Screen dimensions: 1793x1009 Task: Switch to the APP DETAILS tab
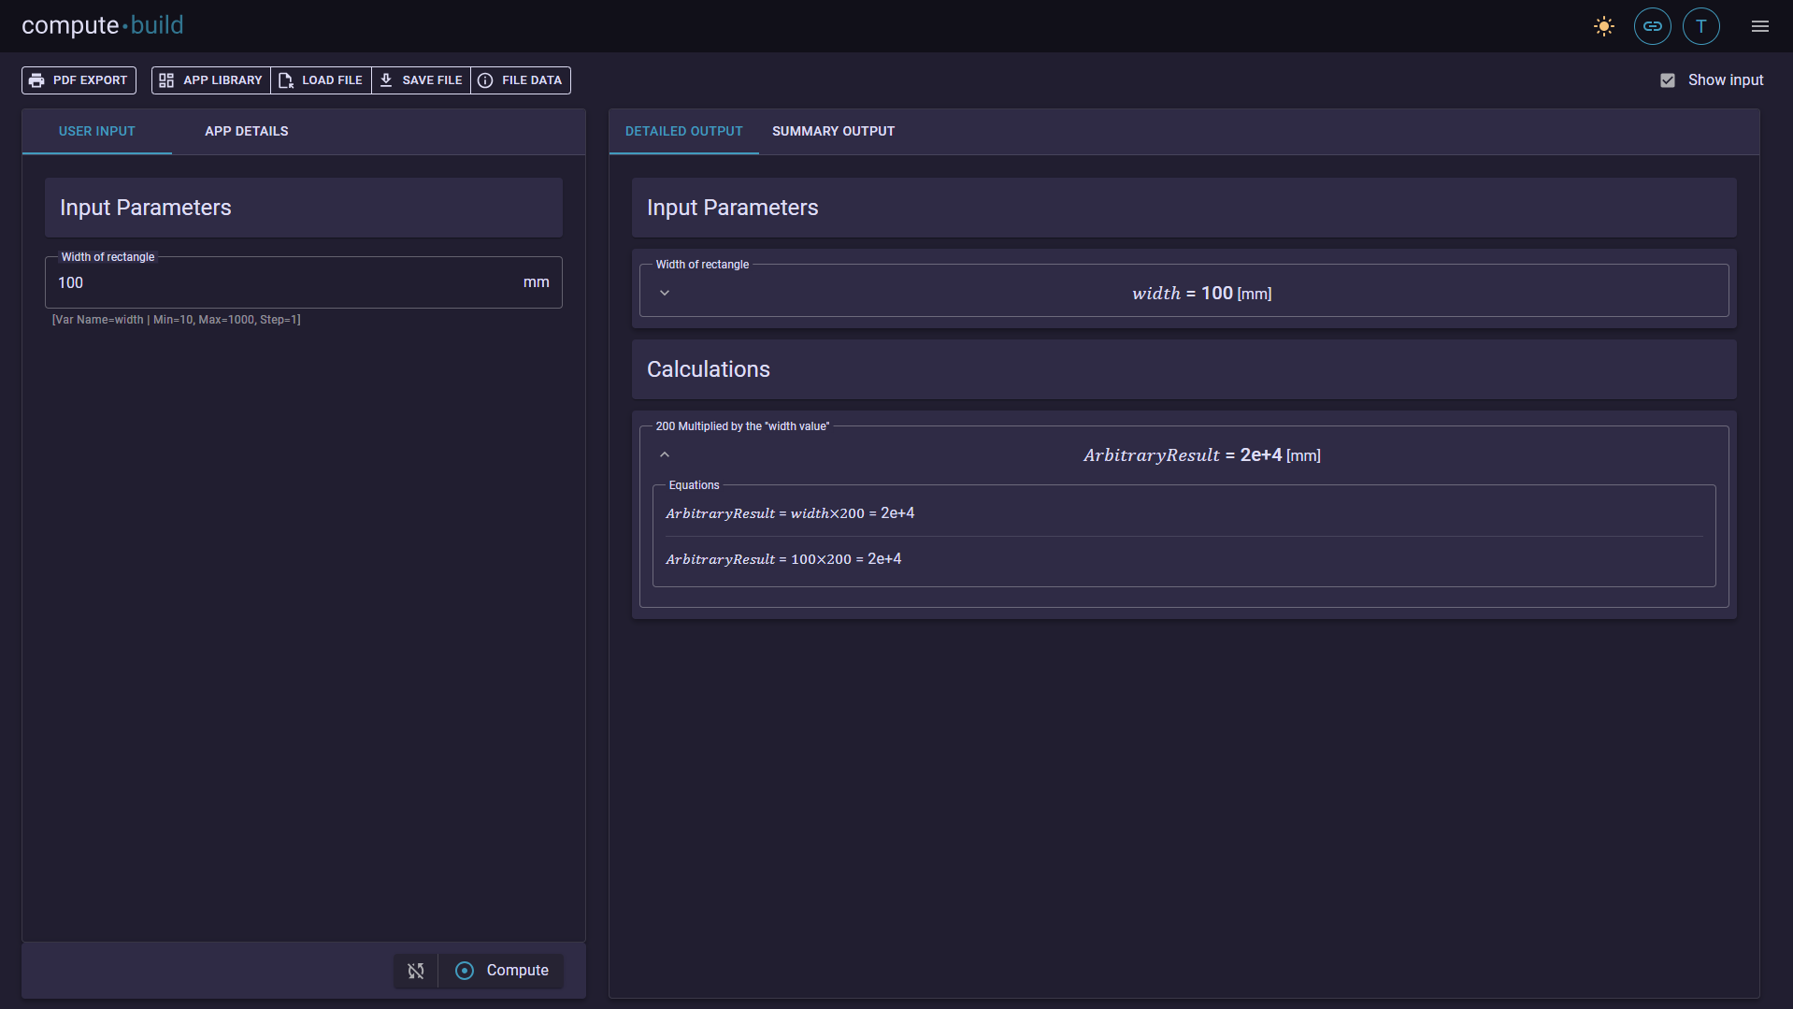(x=246, y=131)
